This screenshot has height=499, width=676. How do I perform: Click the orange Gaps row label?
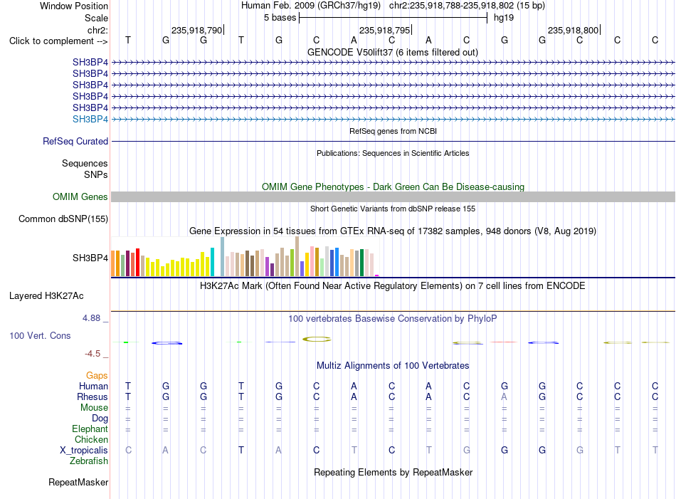click(97, 376)
